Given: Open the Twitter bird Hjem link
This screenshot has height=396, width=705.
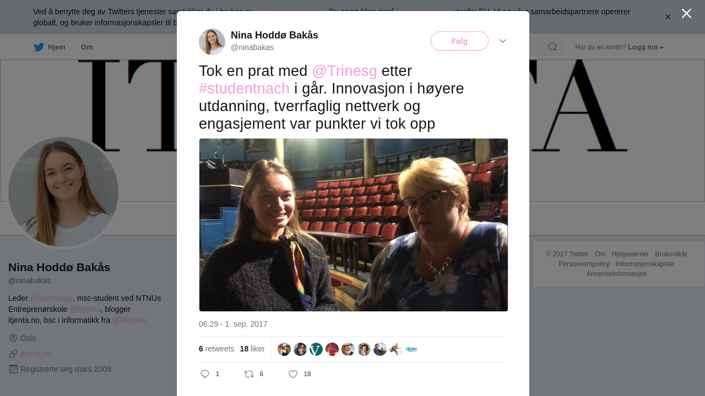Looking at the screenshot, I should point(49,47).
